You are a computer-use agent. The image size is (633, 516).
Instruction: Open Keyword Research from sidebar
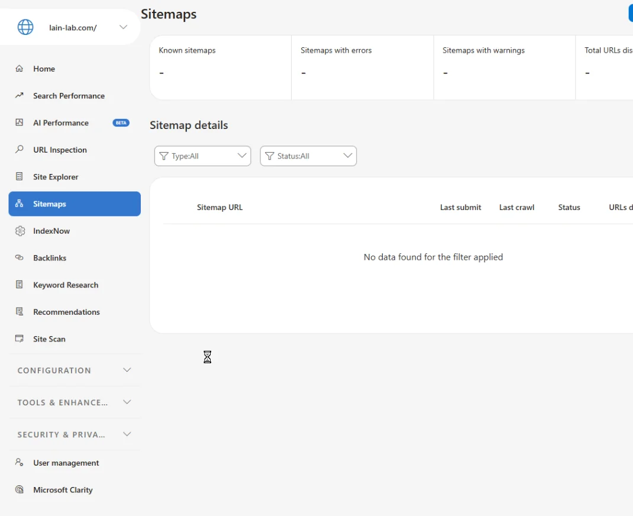click(66, 285)
